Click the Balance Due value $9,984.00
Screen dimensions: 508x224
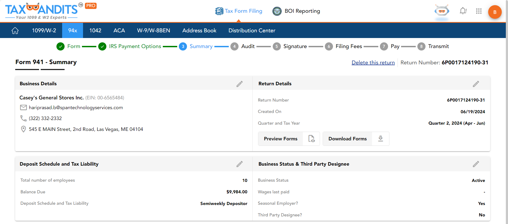237,192
